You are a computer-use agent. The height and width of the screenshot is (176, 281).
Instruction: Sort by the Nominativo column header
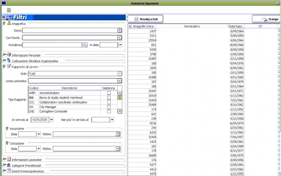click(x=192, y=26)
